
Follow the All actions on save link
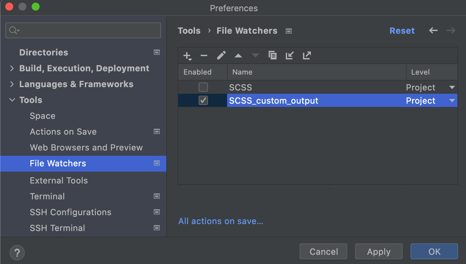click(220, 221)
